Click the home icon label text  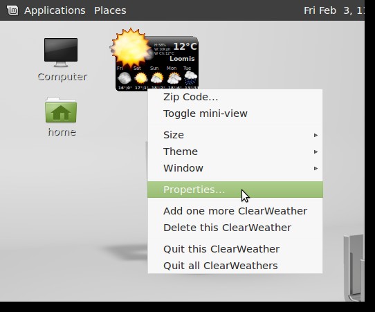(62, 132)
